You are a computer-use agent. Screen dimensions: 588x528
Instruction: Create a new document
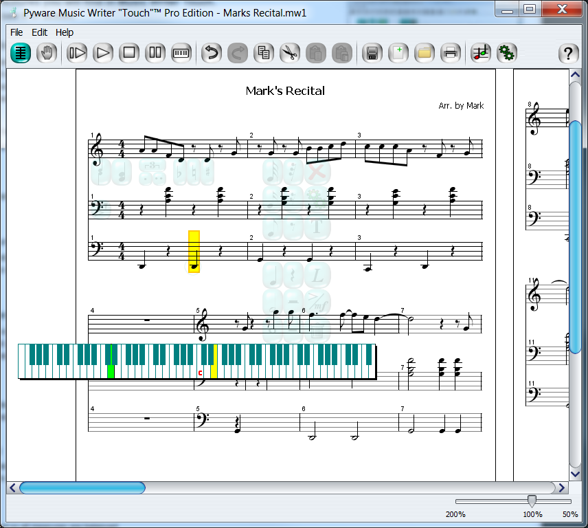398,53
